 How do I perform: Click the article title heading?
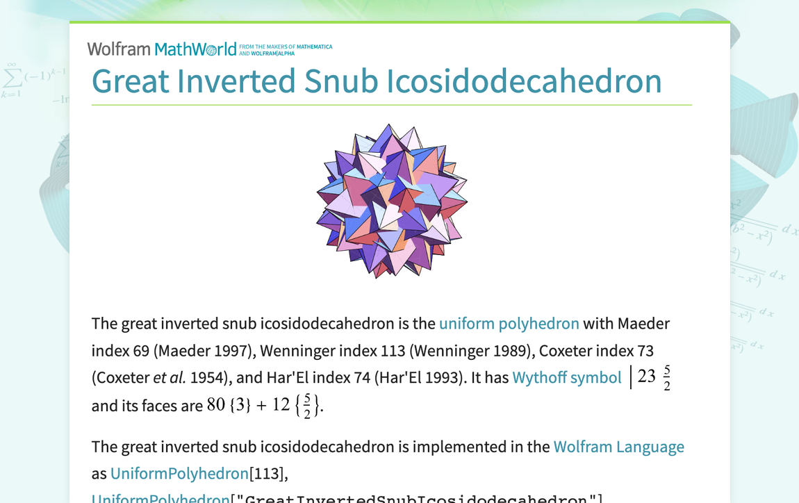coord(376,81)
